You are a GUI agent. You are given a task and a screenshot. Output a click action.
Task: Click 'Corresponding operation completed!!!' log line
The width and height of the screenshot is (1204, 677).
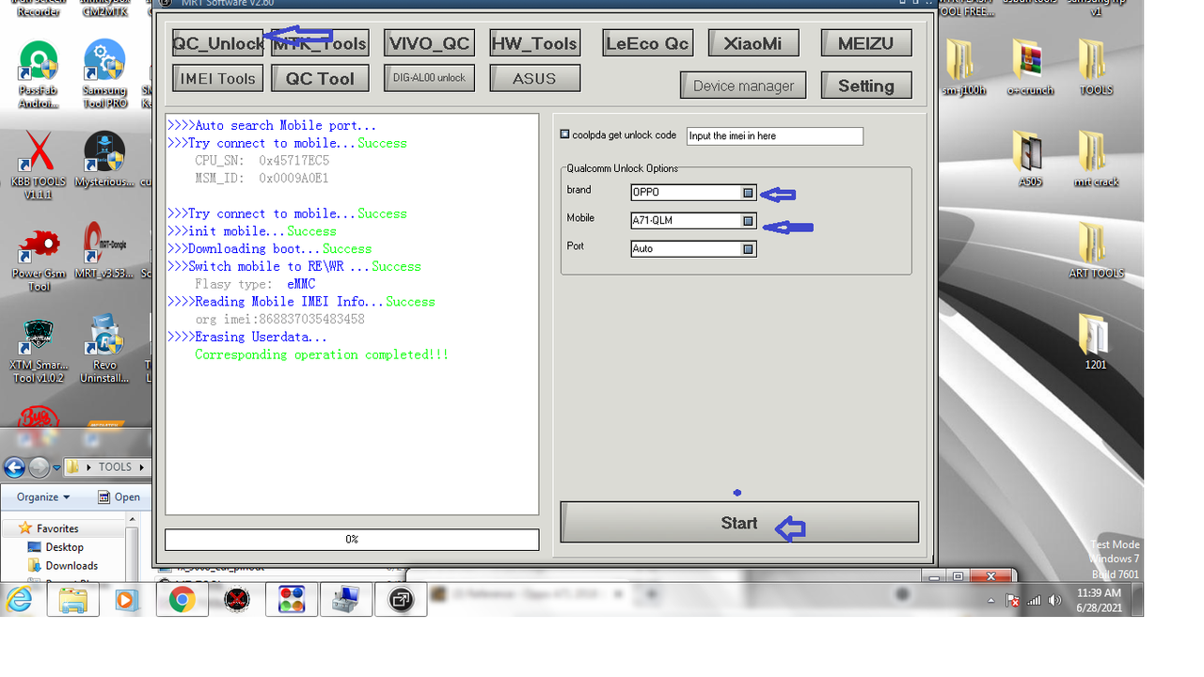[x=322, y=355]
